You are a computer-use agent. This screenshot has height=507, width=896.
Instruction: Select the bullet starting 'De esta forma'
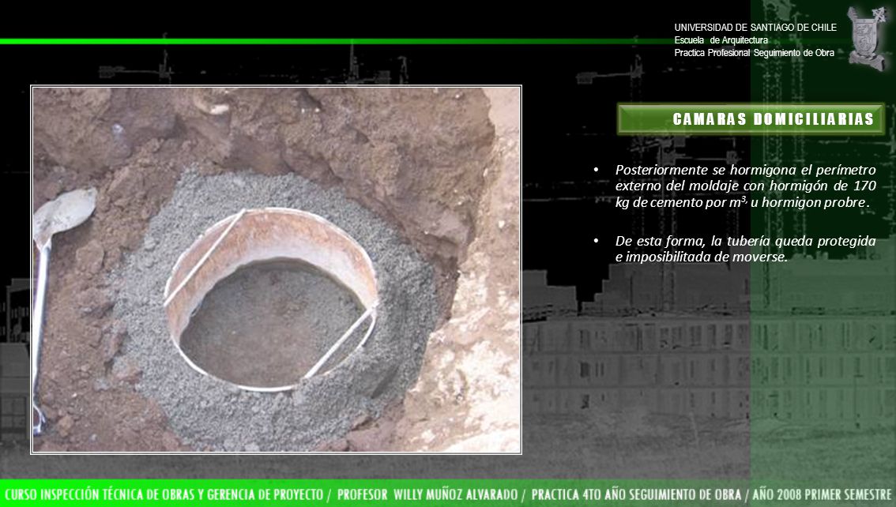pyautogui.click(x=745, y=249)
